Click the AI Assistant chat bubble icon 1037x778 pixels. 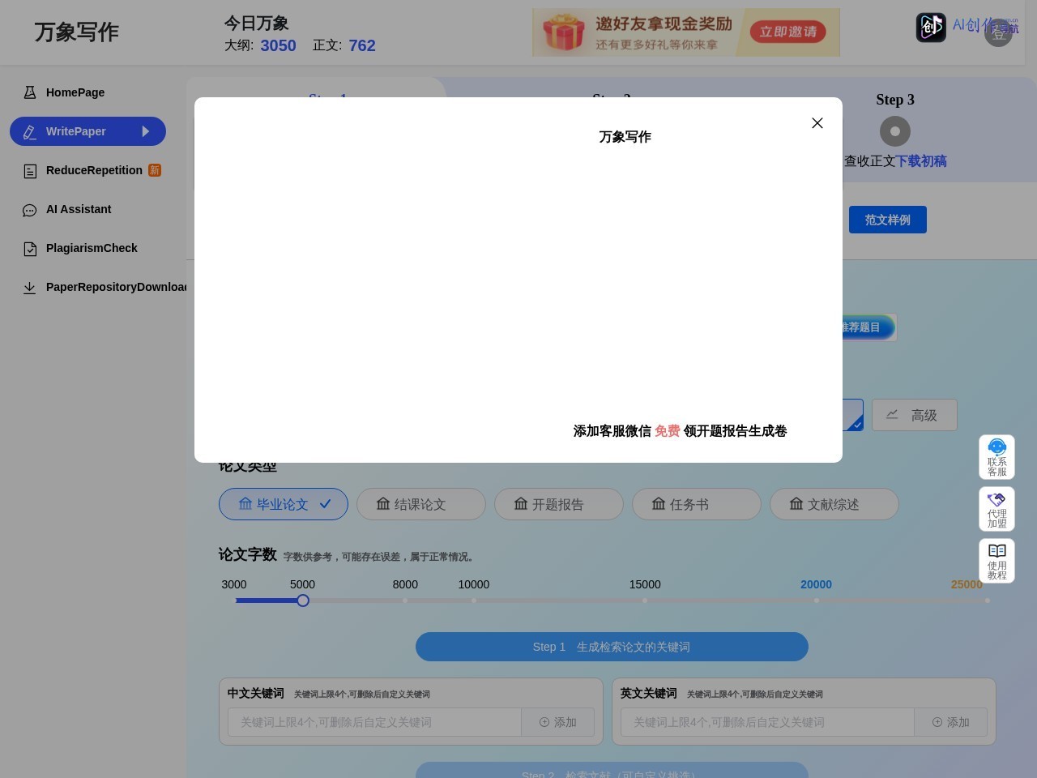[30, 210]
